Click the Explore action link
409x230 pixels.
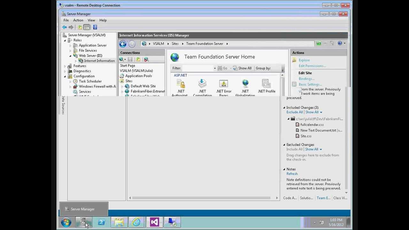304,60
